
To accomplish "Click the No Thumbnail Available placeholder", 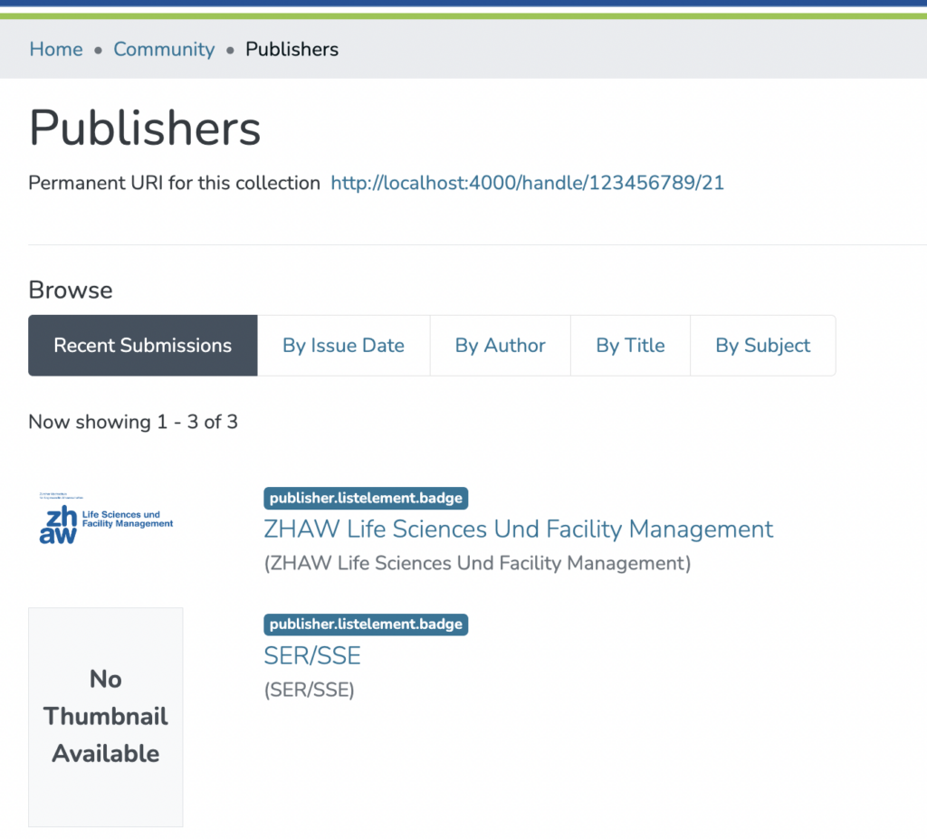I will point(106,717).
